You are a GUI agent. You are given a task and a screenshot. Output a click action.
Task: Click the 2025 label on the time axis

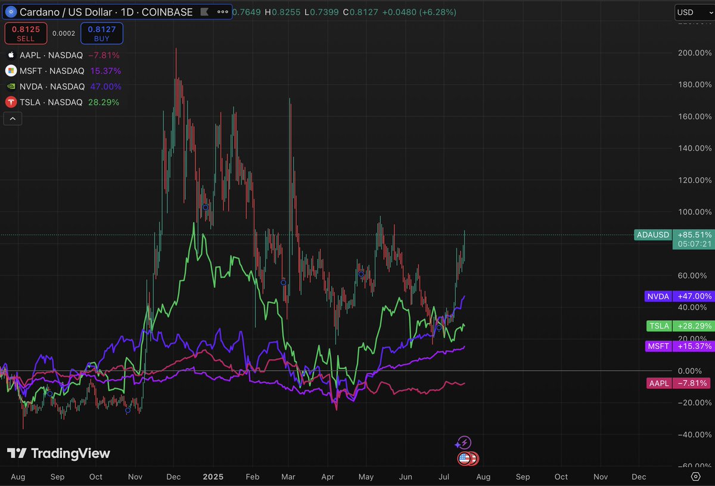click(213, 477)
